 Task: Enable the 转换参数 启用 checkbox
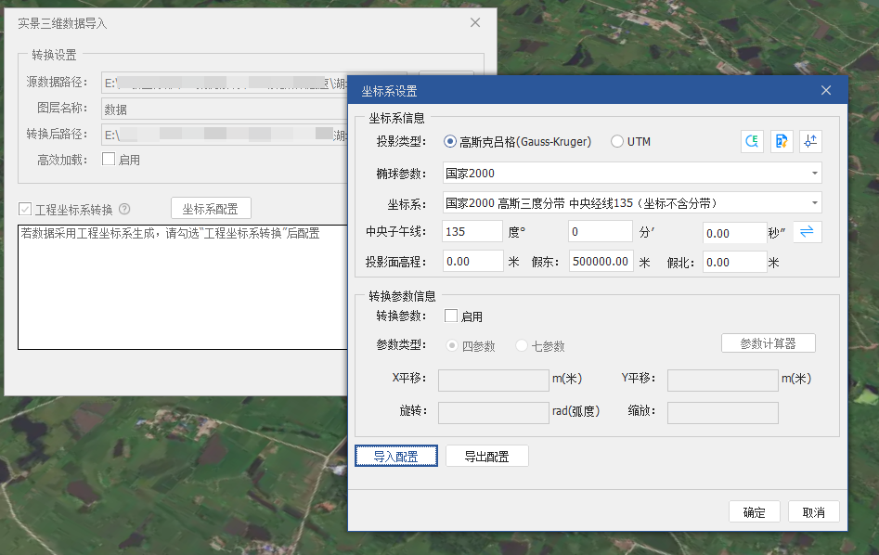[451, 316]
